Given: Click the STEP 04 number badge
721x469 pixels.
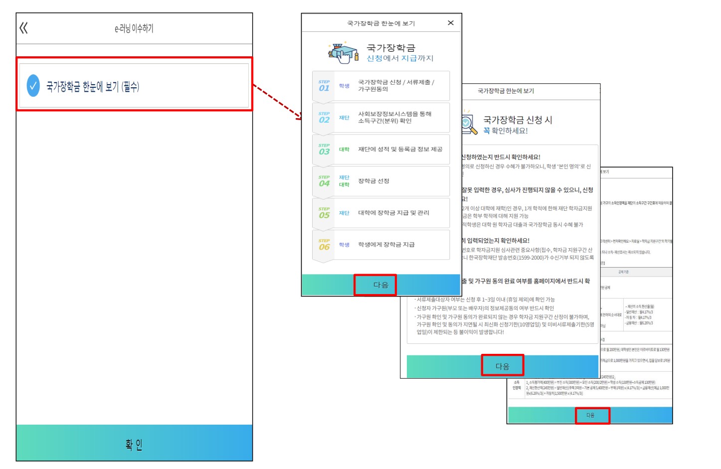Looking at the screenshot, I should tap(324, 181).
